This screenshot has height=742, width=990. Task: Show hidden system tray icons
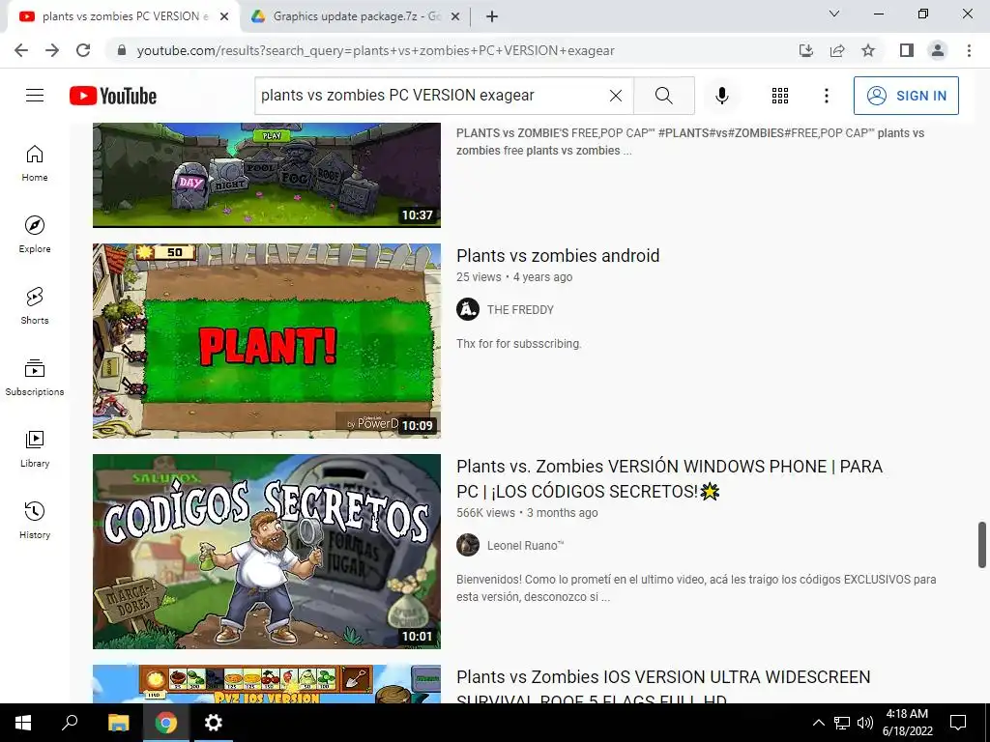point(818,723)
